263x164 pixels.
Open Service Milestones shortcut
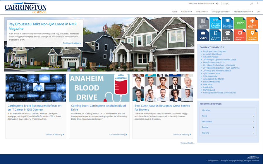coord(211,82)
